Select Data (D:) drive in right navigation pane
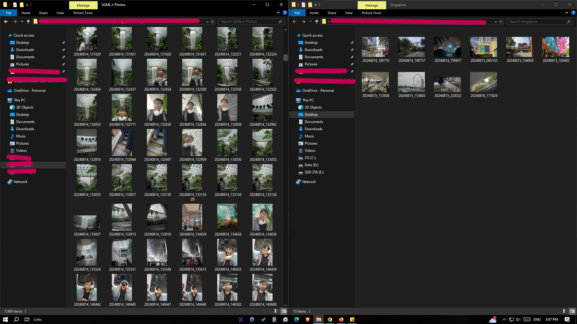The image size is (577, 324). click(311, 165)
